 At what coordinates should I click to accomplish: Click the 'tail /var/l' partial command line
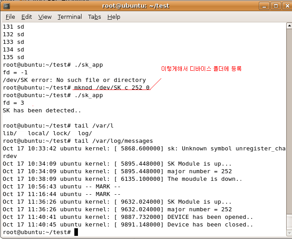click(94, 126)
